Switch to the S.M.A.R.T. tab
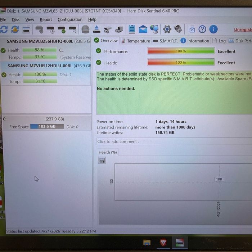Image resolution: width=252 pixels, height=252 pixels. 165,41
